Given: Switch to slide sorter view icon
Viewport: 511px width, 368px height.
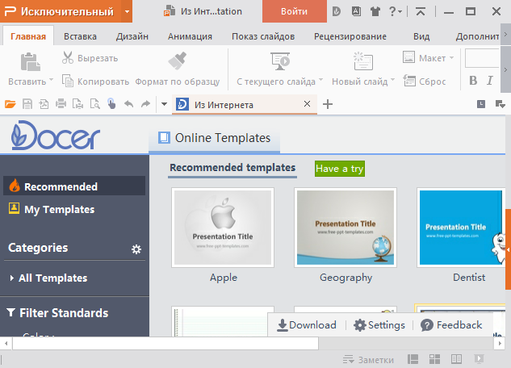Looking at the screenshot, I should click(434, 359).
